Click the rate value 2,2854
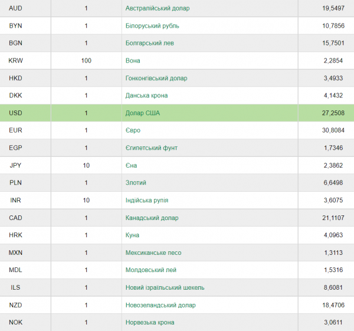This screenshot has height=331, width=354. [333, 61]
